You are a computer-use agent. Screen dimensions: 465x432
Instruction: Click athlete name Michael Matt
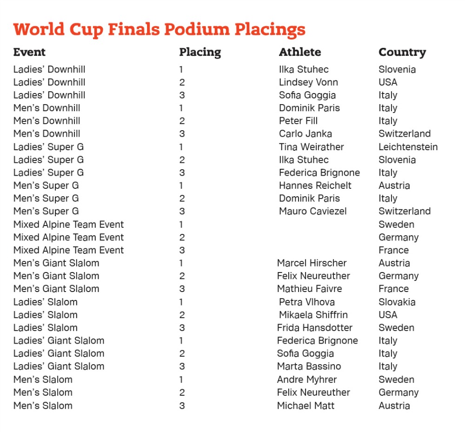coord(306,405)
